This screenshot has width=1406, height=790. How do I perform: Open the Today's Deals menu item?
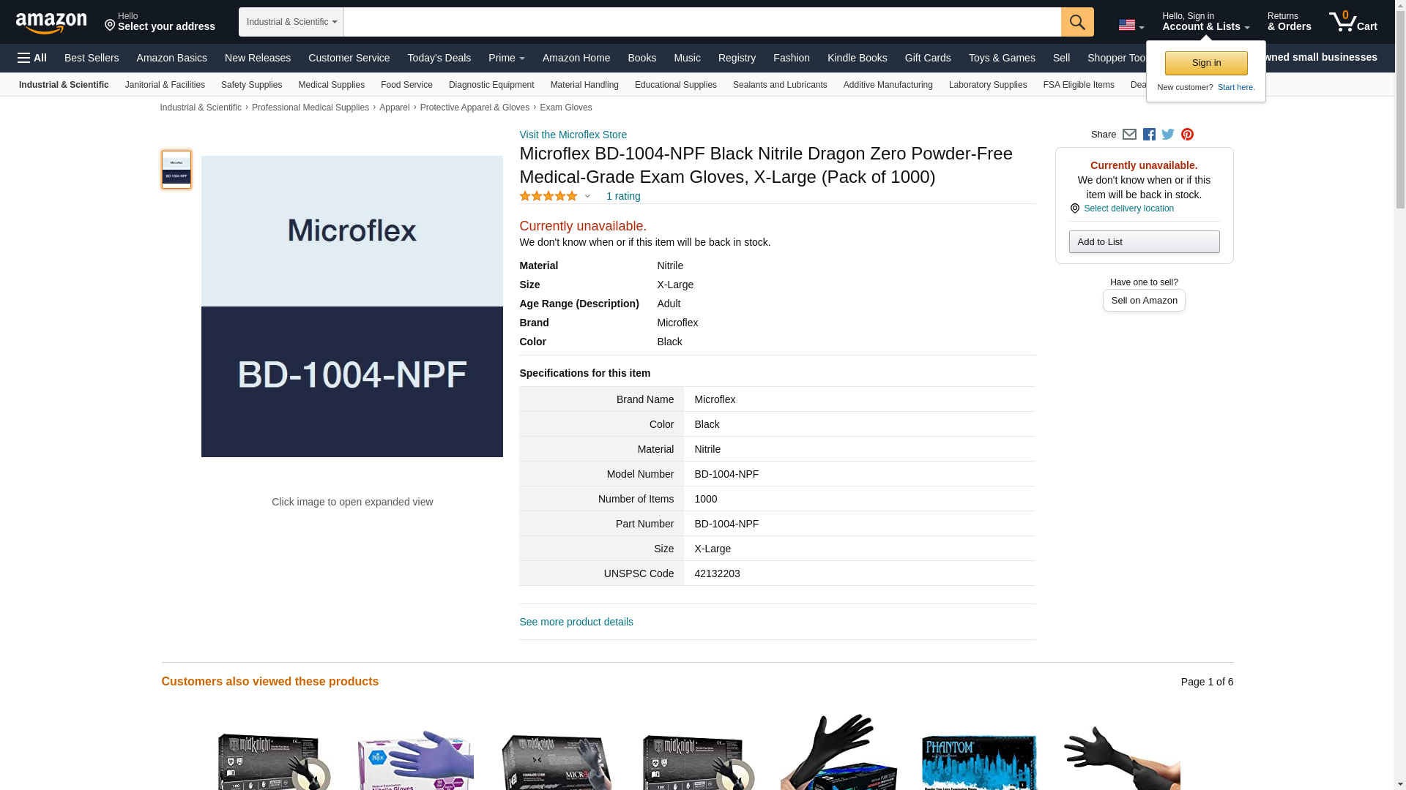(x=439, y=58)
